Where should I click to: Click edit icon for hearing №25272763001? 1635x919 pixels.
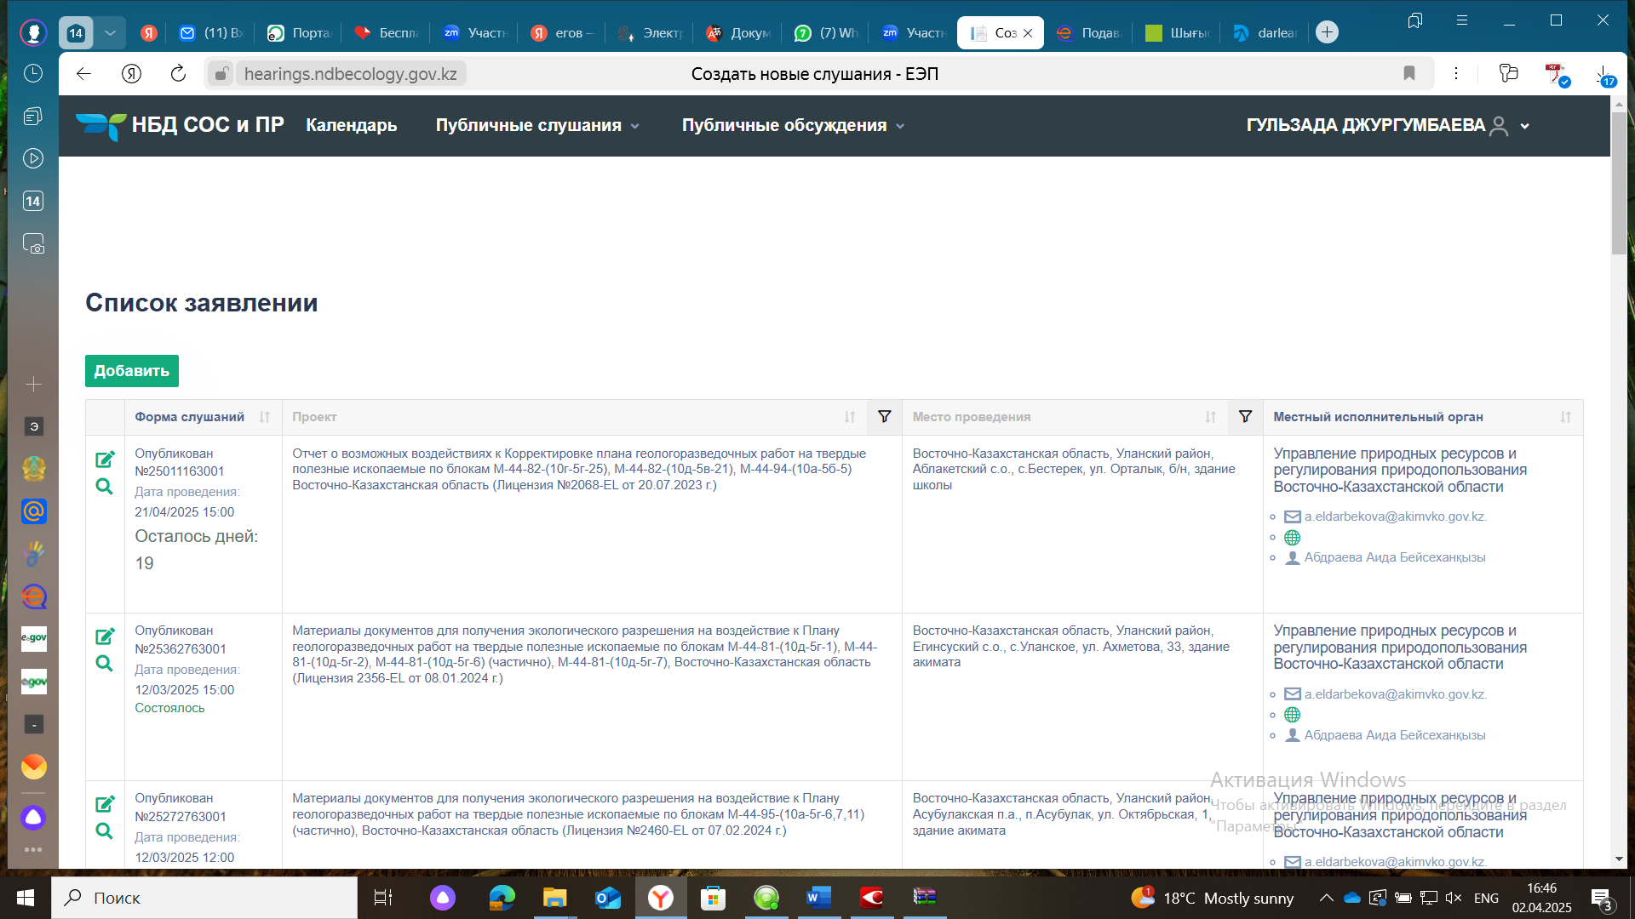click(105, 804)
